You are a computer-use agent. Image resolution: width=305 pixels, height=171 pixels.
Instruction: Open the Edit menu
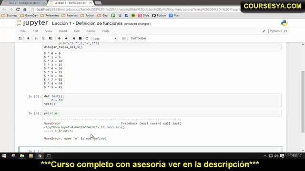(x=35, y=31)
